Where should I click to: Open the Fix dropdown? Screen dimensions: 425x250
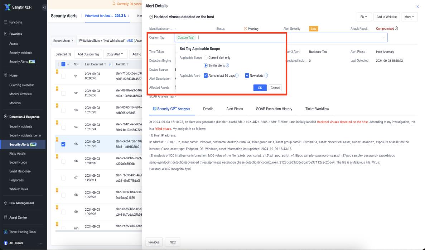[364, 17]
